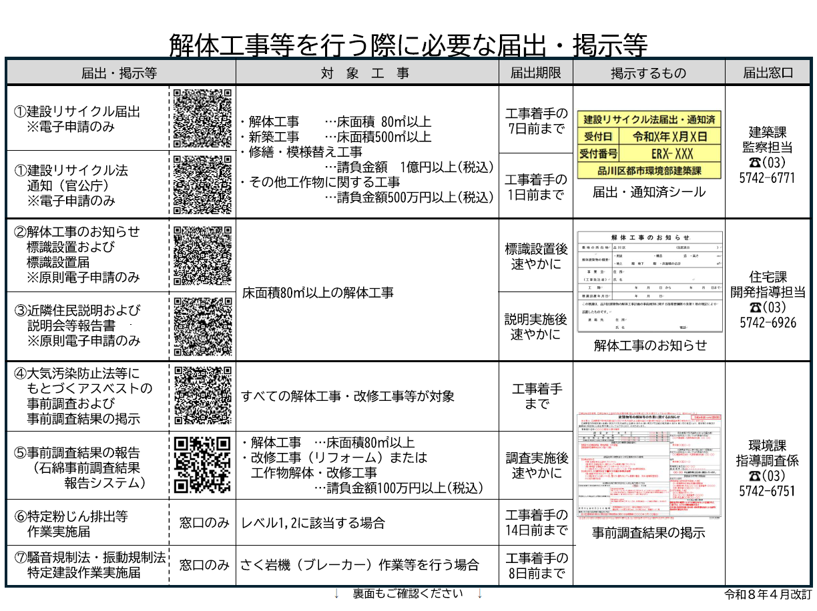Click phone number 5742-6751
Image resolution: width=817 pixels, height=611 pixels.
[768, 491]
